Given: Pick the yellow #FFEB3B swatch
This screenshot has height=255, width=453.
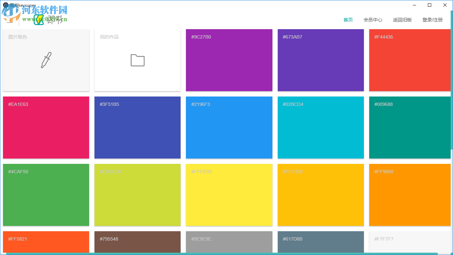Looking at the screenshot, I should click(x=229, y=195).
